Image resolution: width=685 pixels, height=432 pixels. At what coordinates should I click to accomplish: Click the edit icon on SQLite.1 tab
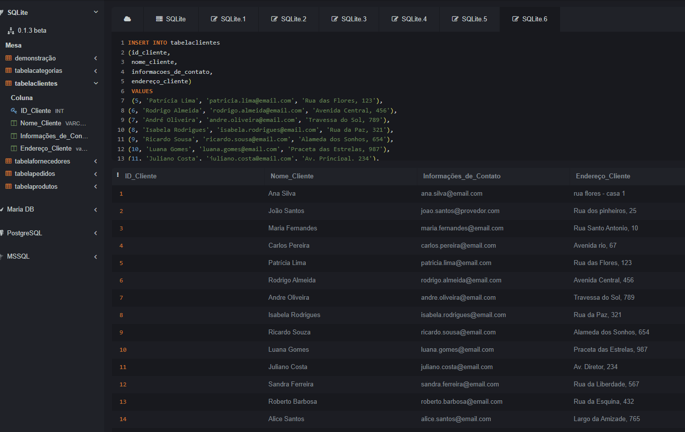(214, 19)
